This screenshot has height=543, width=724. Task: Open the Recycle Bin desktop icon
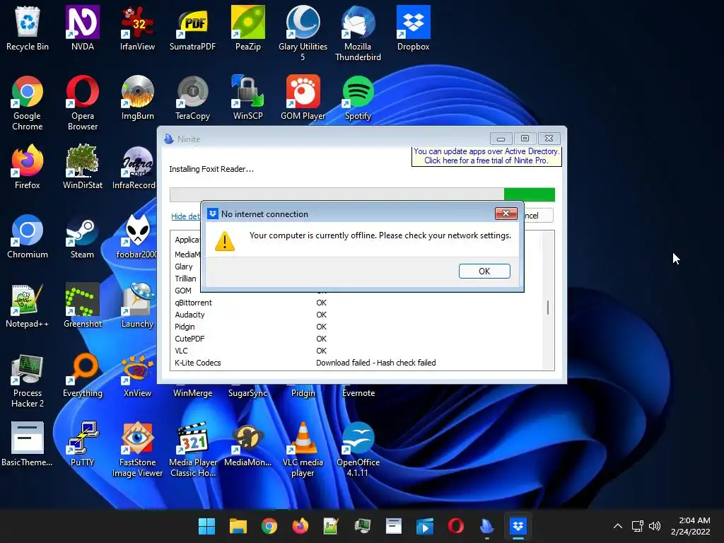point(28,28)
